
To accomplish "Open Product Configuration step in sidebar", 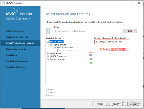I will [x=17, y=61].
